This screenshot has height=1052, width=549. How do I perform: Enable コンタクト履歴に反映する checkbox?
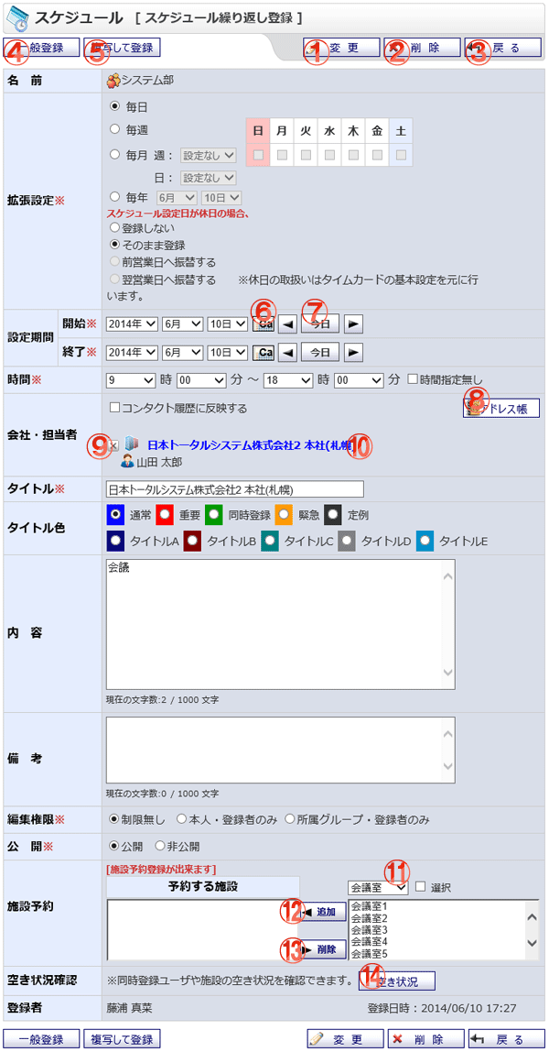click(x=113, y=407)
